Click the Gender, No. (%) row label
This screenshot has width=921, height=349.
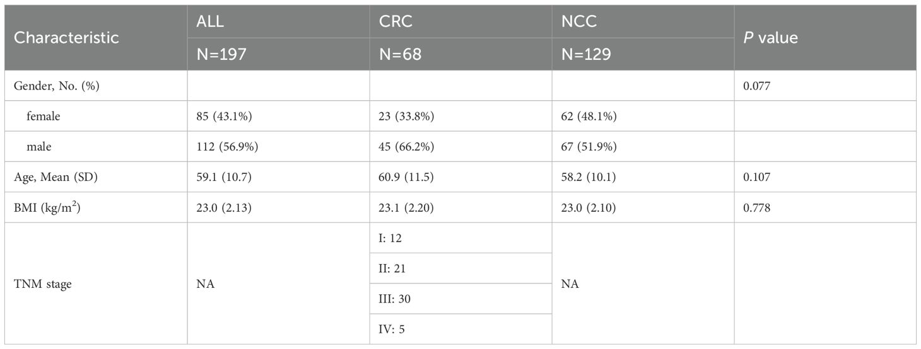[x=54, y=86]
